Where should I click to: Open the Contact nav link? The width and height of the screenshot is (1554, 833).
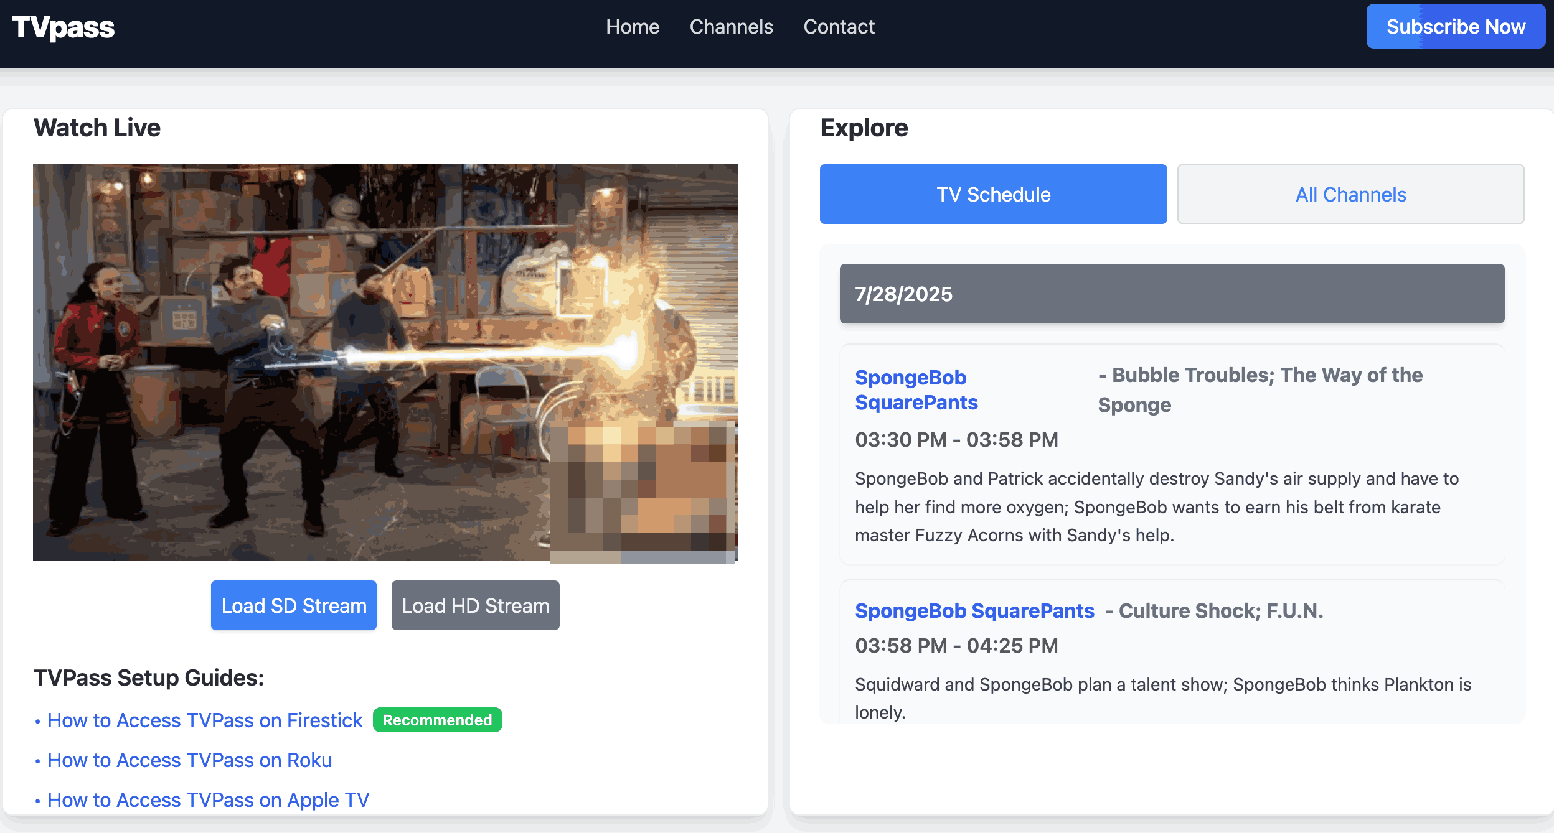click(839, 27)
